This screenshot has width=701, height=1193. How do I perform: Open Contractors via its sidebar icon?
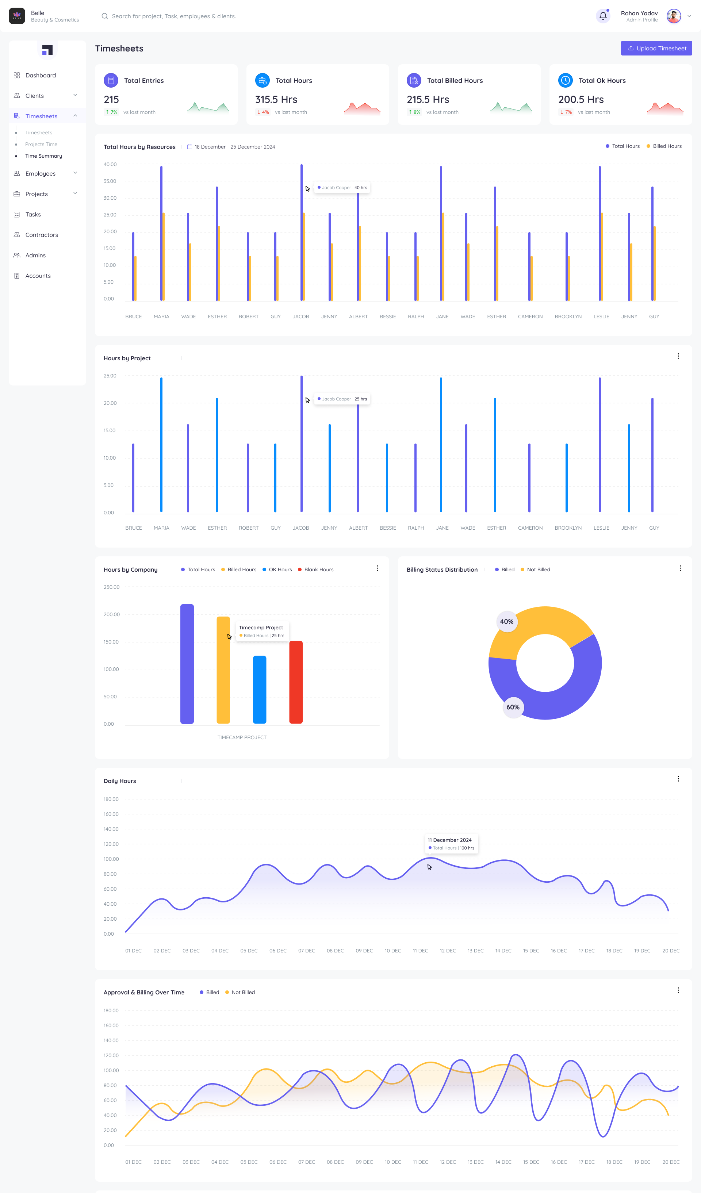coord(16,235)
